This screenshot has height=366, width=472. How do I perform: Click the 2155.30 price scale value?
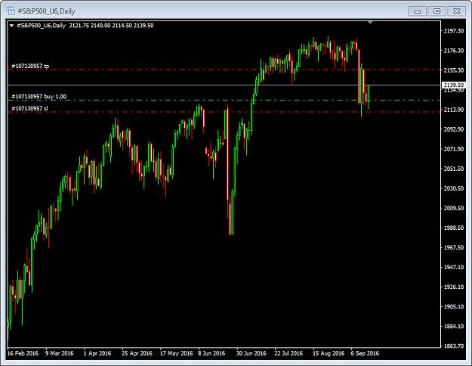[x=454, y=70]
